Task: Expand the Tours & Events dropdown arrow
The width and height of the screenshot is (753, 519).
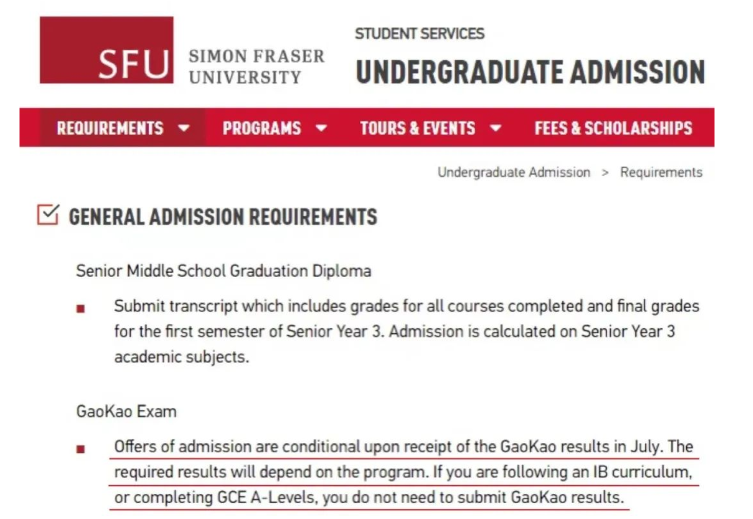Action: [495, 128]
